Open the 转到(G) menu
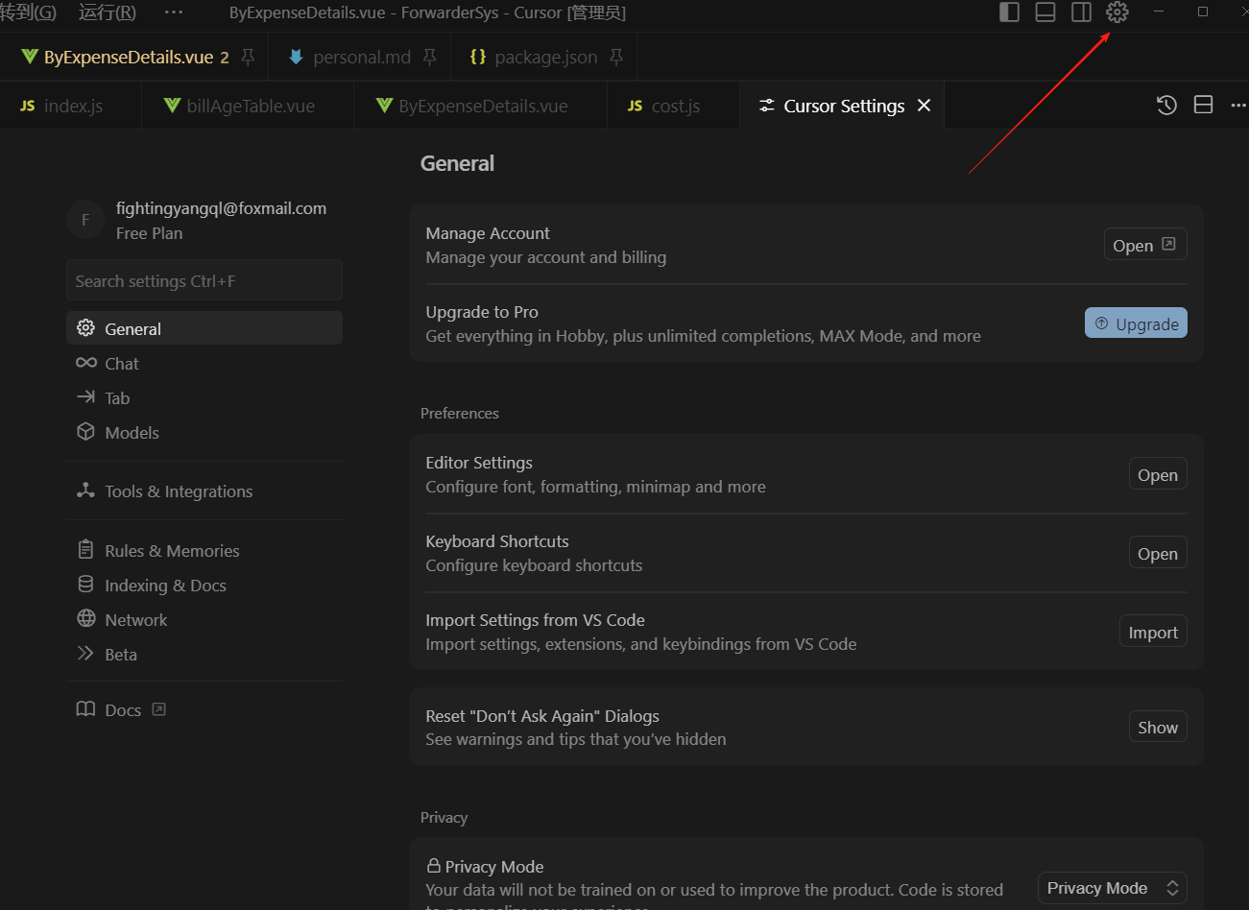Viewport: 1249px width, 910px height. pyautogui.click(x=28, y=12)
